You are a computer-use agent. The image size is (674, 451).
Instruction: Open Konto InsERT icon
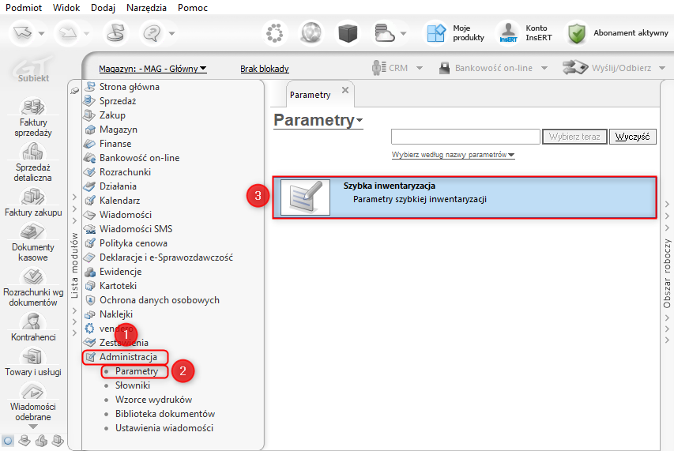click(x=509, y=32)
